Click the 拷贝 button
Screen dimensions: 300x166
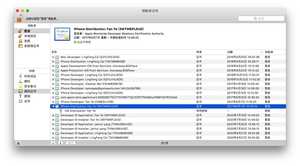70,143
